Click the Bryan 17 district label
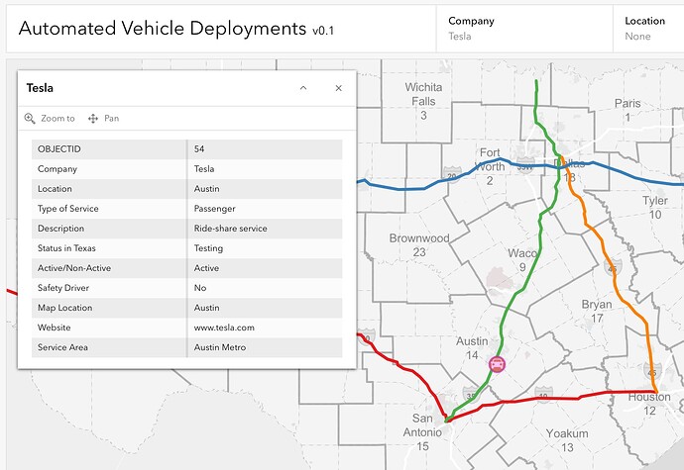 [597, 311]
